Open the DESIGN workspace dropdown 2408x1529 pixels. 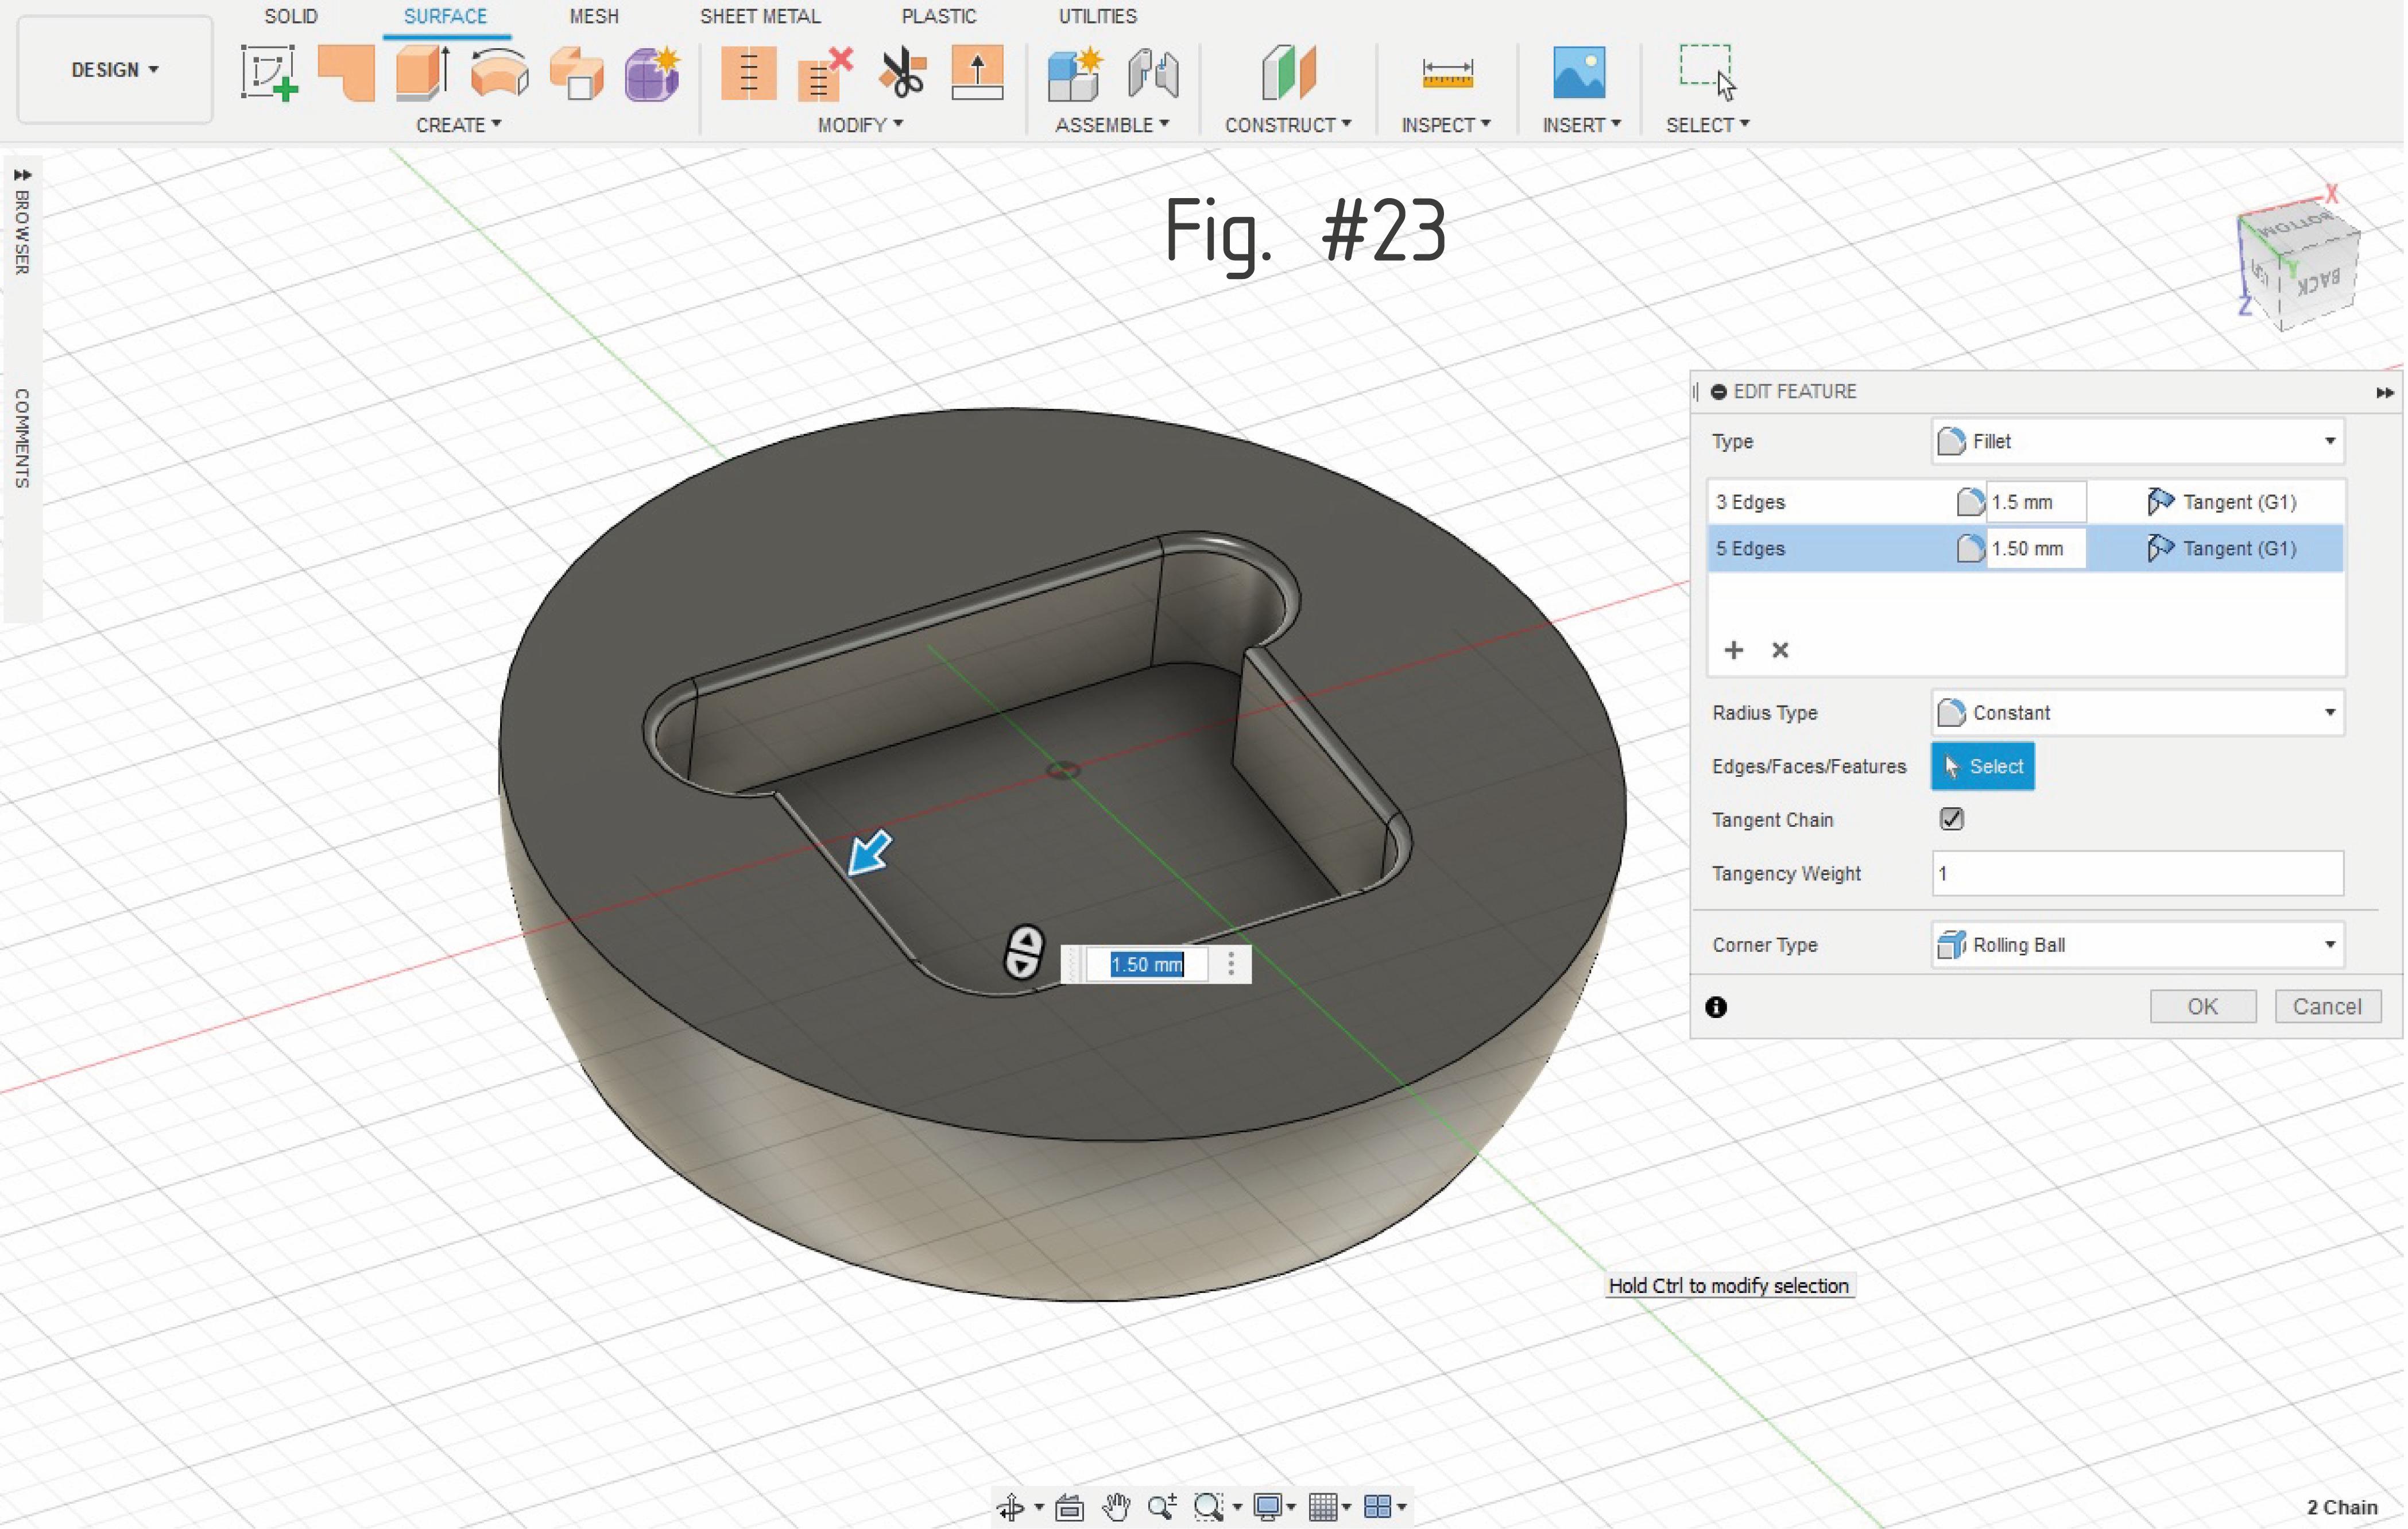coord(115,70)
